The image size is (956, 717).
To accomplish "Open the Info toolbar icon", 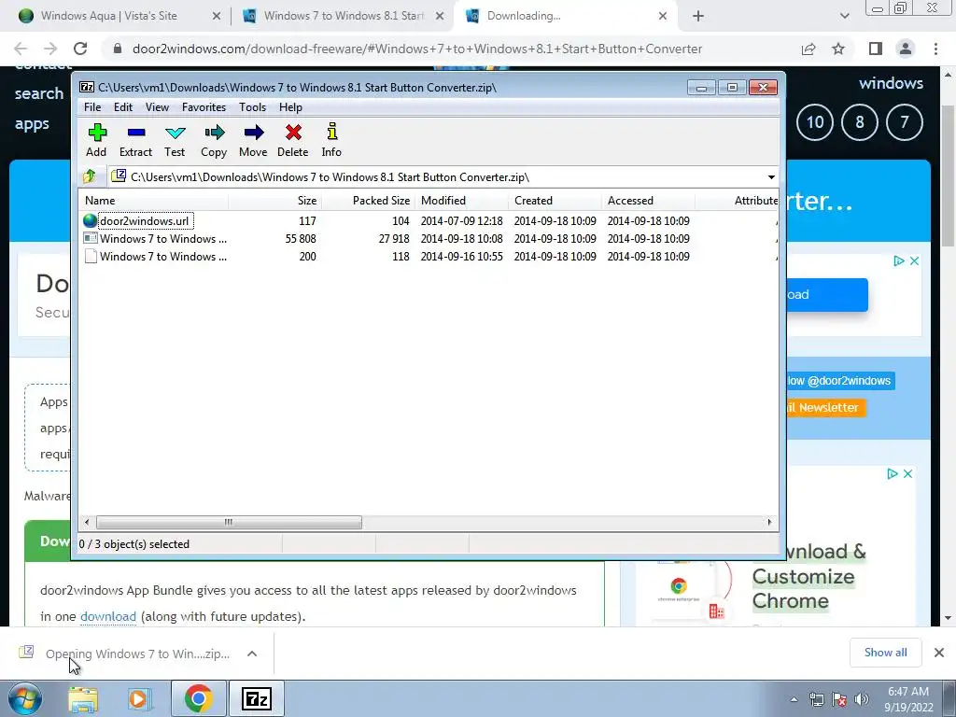I will point(331,140).
